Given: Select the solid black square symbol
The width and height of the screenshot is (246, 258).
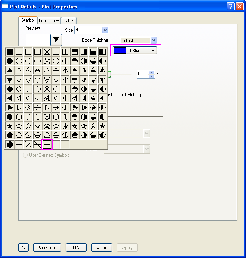Looking at the screenshot, I should [10, 51].
